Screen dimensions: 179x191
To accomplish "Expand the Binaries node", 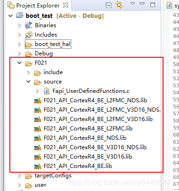I will point(20,25).
